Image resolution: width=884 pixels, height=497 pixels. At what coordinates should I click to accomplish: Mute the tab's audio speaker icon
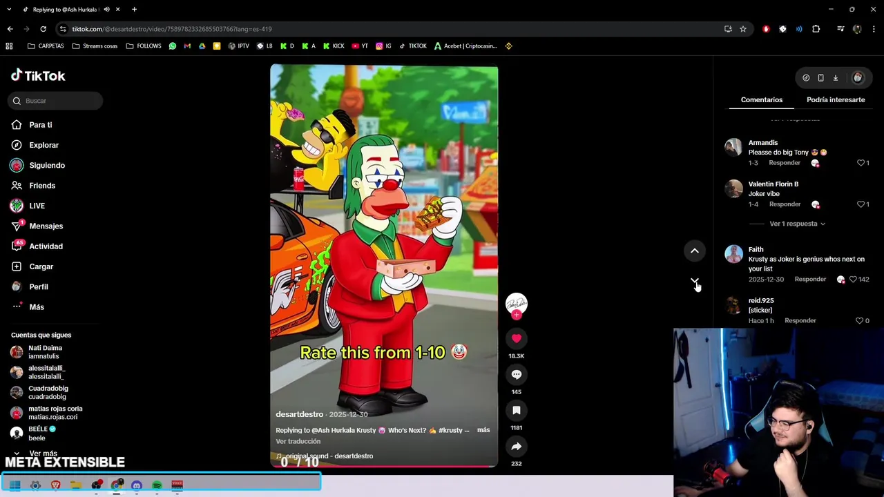click(x=106, y=10)
